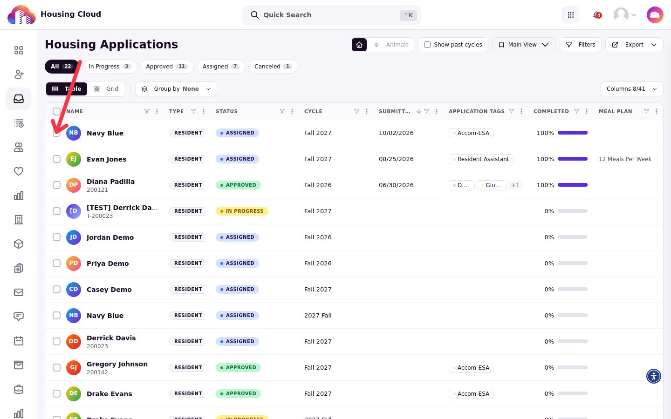Check the Jordan Demo row checkbox
The width and height of the screenshot is (671, 419).
coord(56,237)
